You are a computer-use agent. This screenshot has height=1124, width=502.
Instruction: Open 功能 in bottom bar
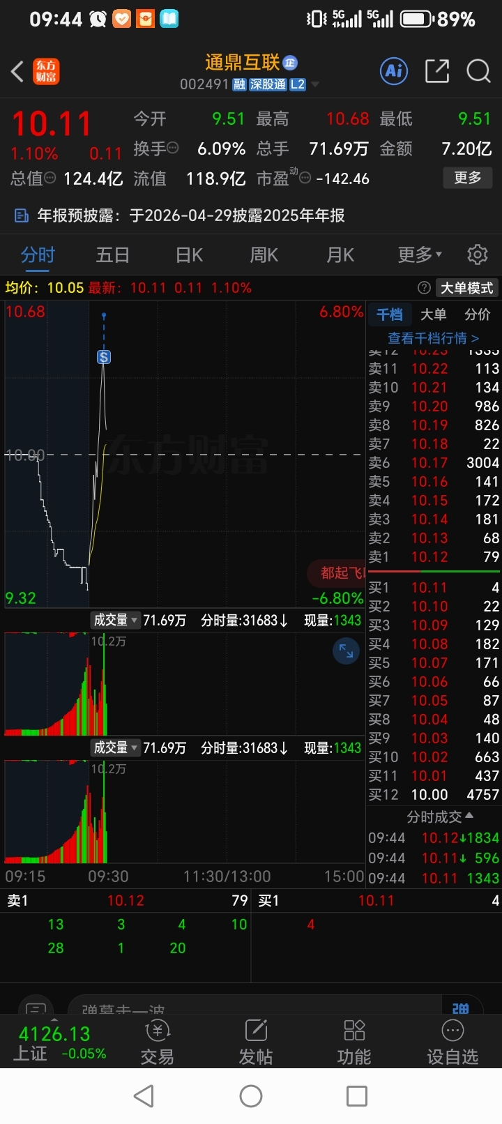click(x=354, y=1043)
